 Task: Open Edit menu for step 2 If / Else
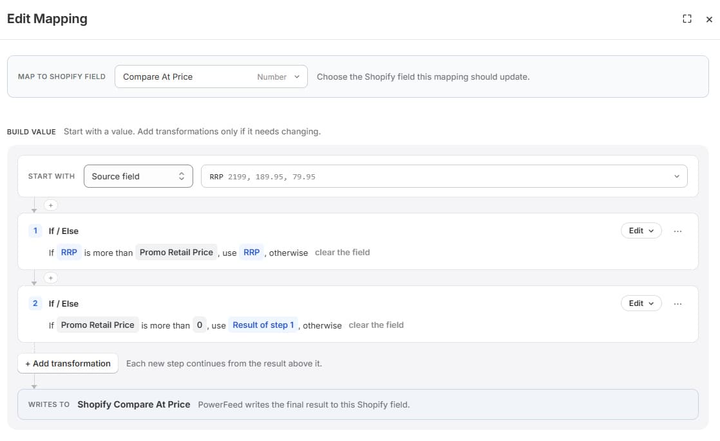641,303
